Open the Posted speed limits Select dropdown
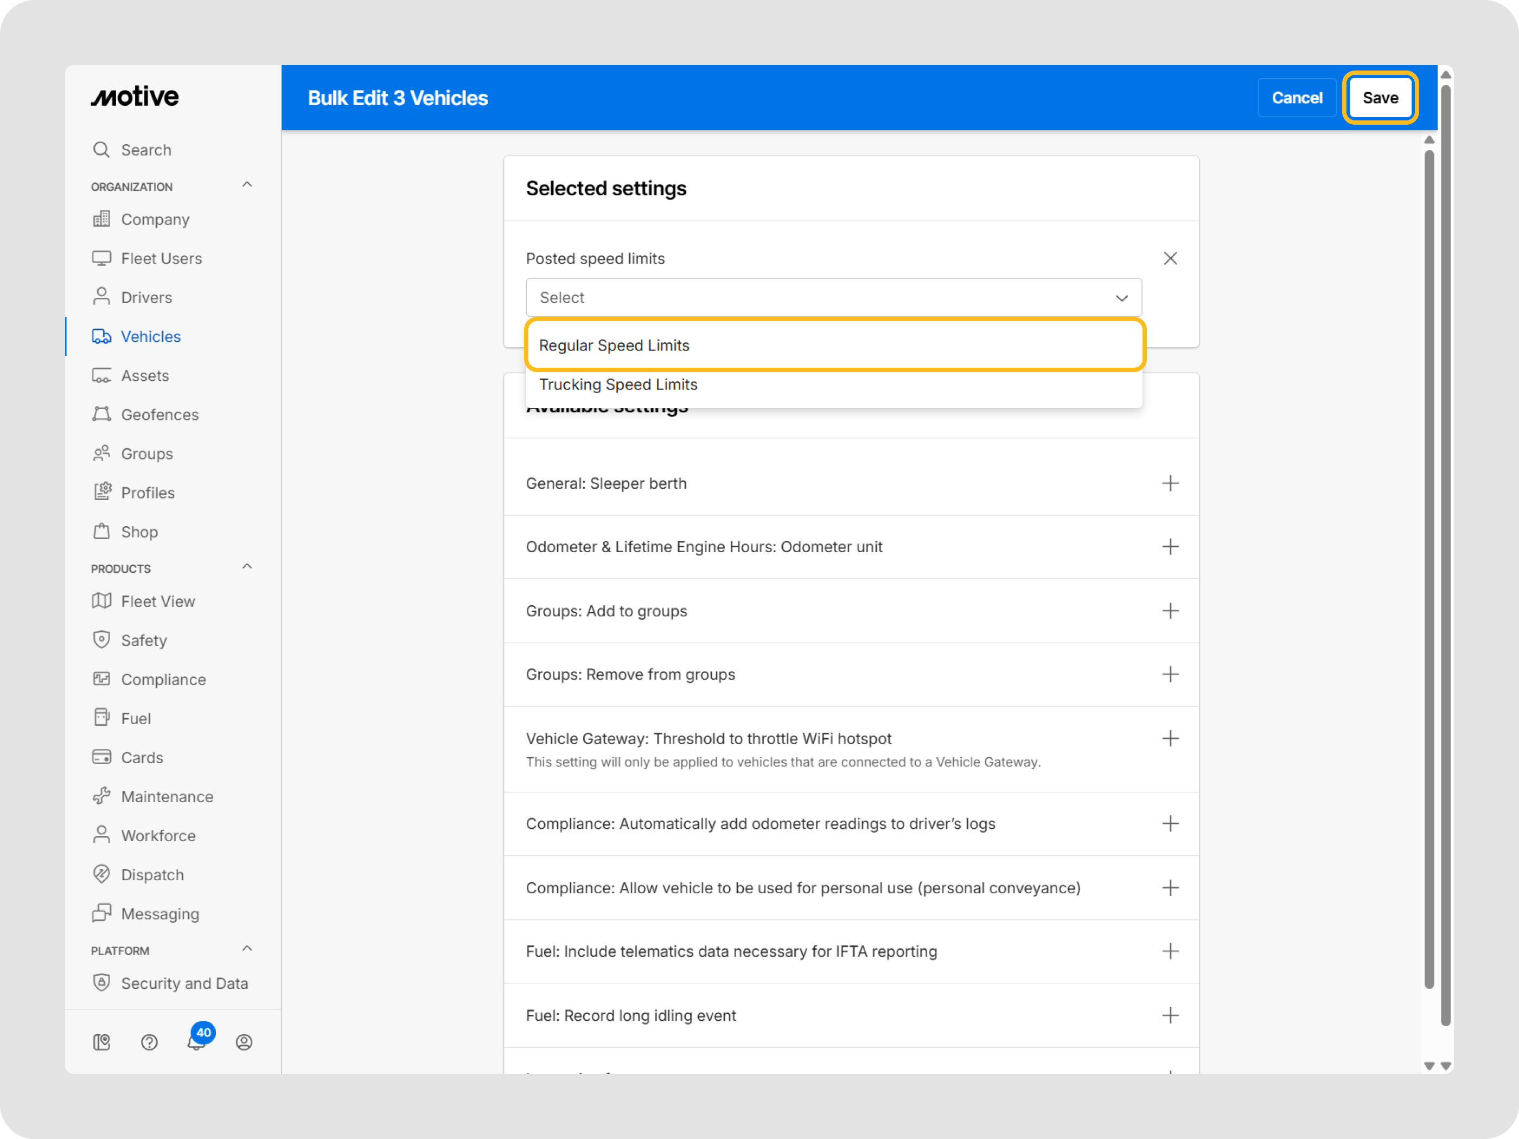Screen dimensions: 1519x1139 pyautogui.click(x=833, y=297)
